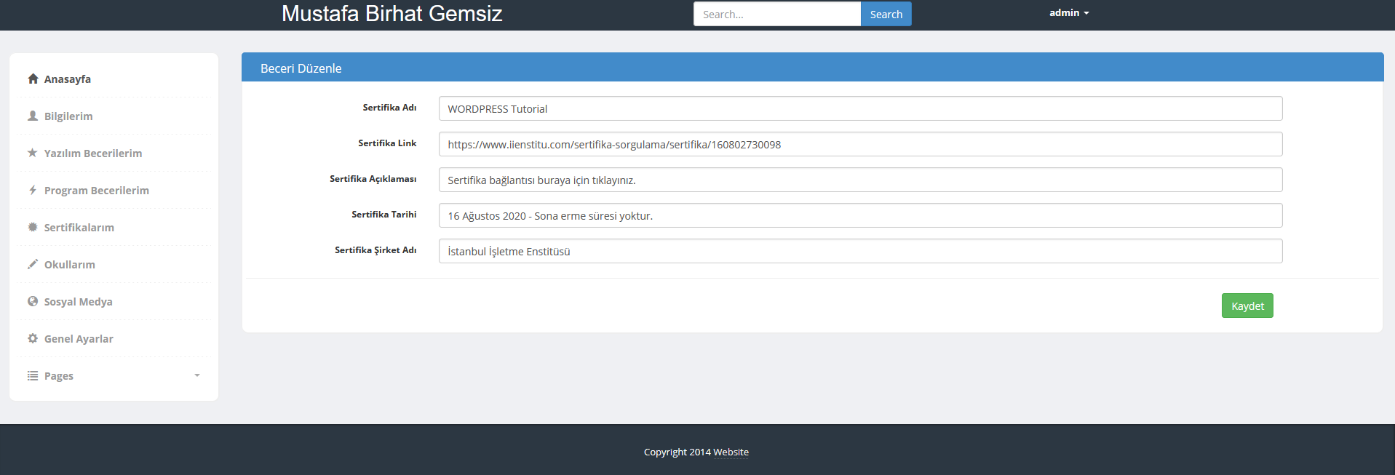Click the Sertifika Tarihi label

pos(384,215)
